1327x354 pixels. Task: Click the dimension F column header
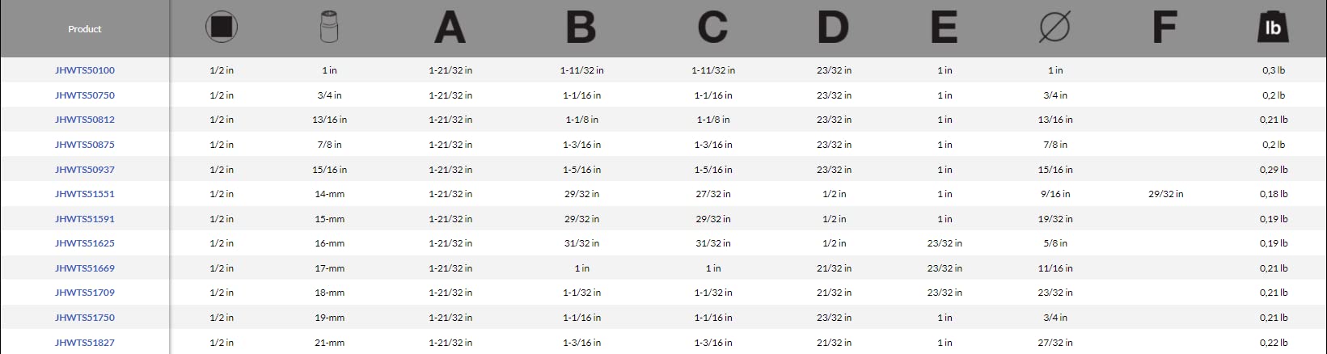[x=1164, y=28]
